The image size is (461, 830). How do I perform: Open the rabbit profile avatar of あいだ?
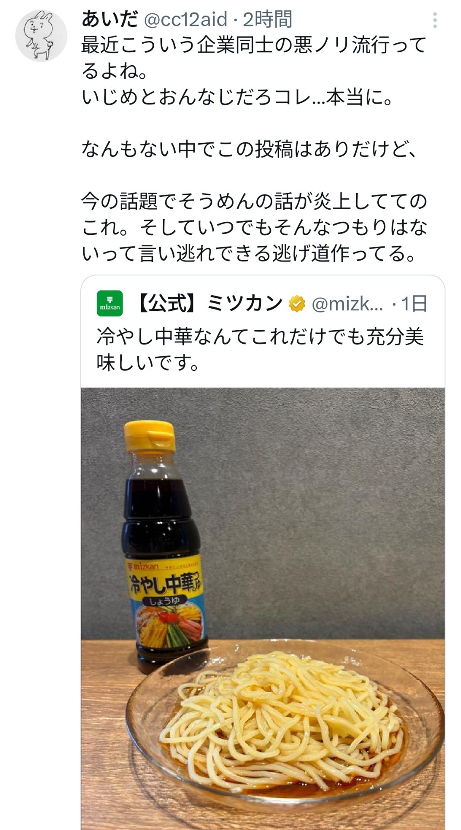coord(41,36)
